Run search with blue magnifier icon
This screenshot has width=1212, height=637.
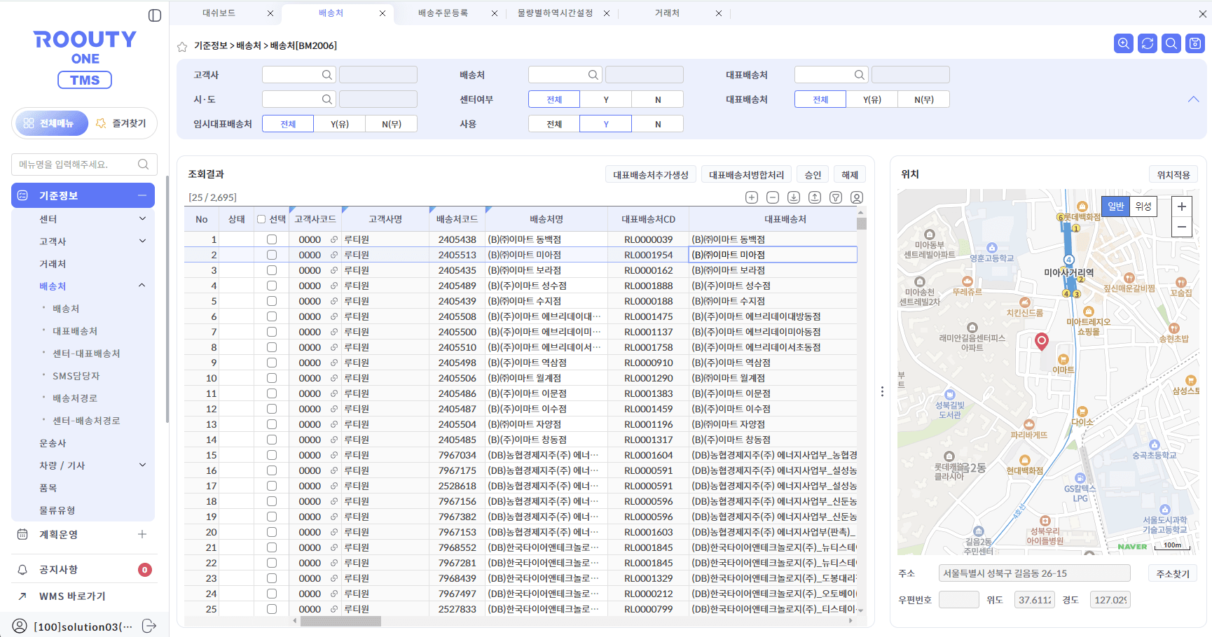click(x=1171, y=43)
